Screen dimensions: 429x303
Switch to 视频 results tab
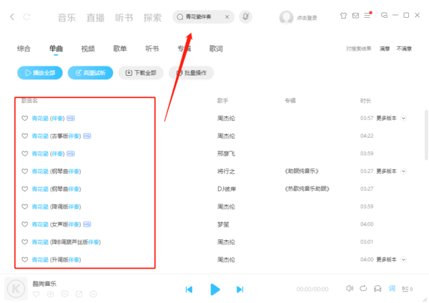tap(88, 49)
